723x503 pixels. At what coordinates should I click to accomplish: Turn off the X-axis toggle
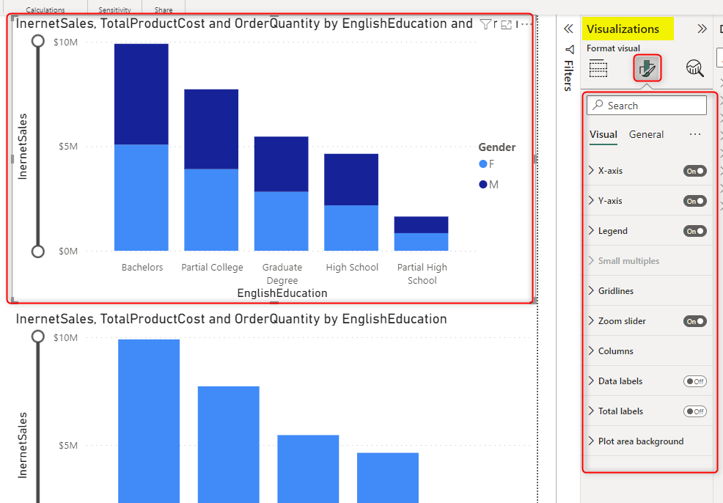(694, 171)
